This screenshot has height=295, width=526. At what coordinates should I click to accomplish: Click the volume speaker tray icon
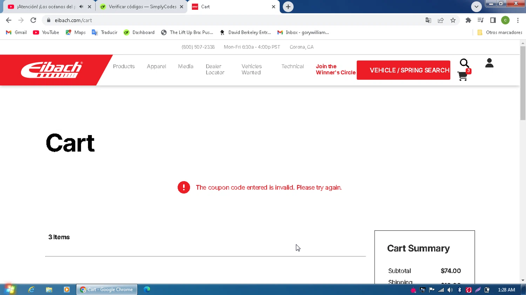[450, 290]
